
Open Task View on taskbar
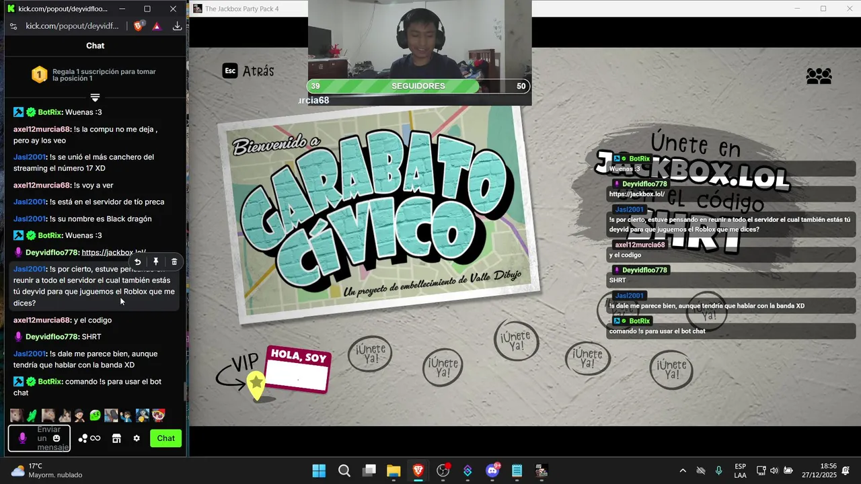coord(369,471)
